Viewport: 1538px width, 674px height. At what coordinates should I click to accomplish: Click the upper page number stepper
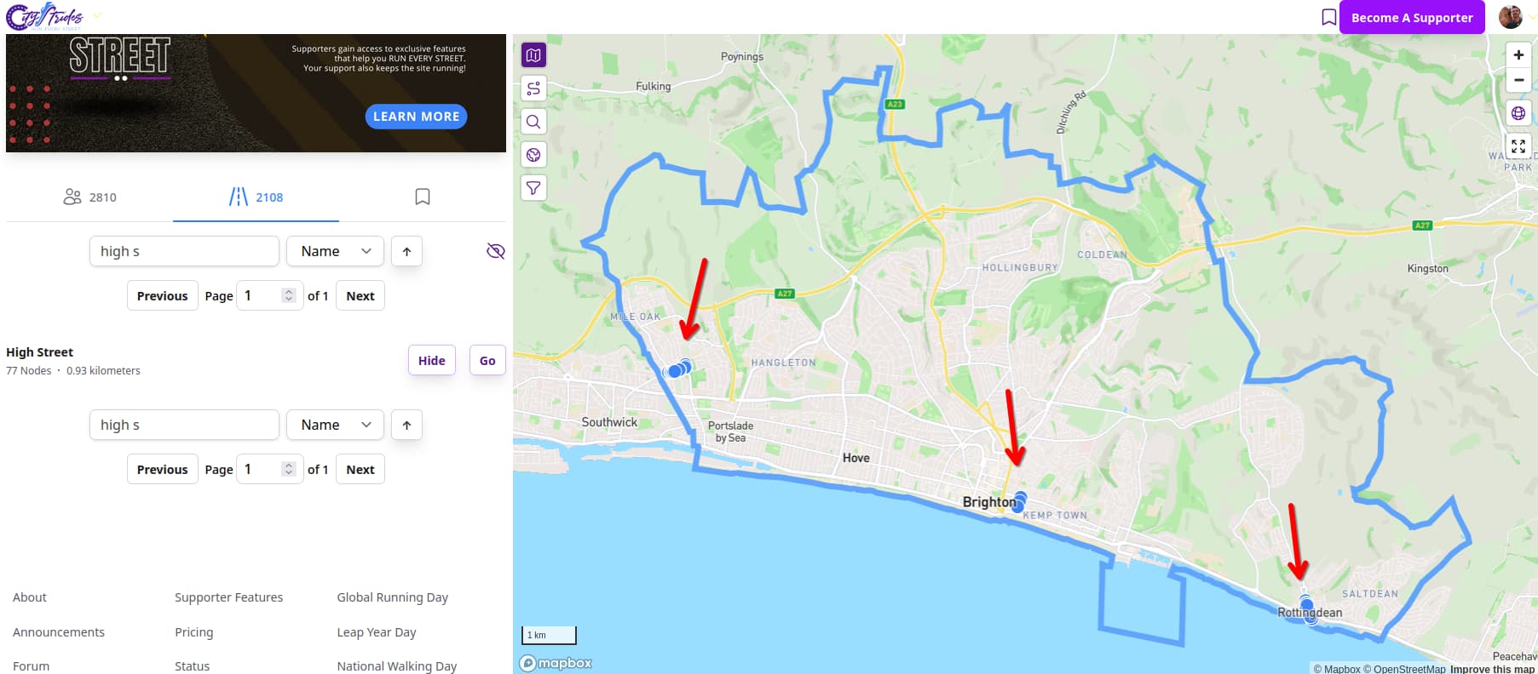pos(289,295)
